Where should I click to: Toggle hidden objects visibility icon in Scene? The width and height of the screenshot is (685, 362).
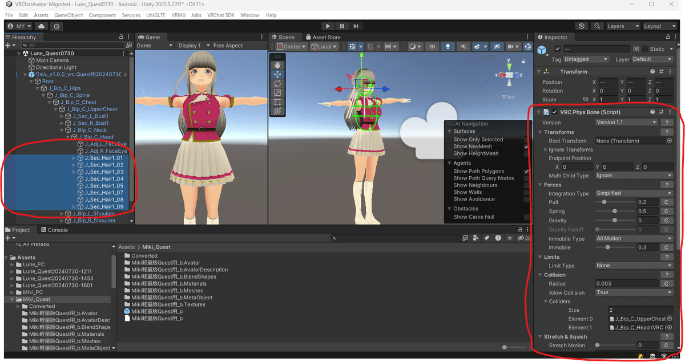click(497, 47)
